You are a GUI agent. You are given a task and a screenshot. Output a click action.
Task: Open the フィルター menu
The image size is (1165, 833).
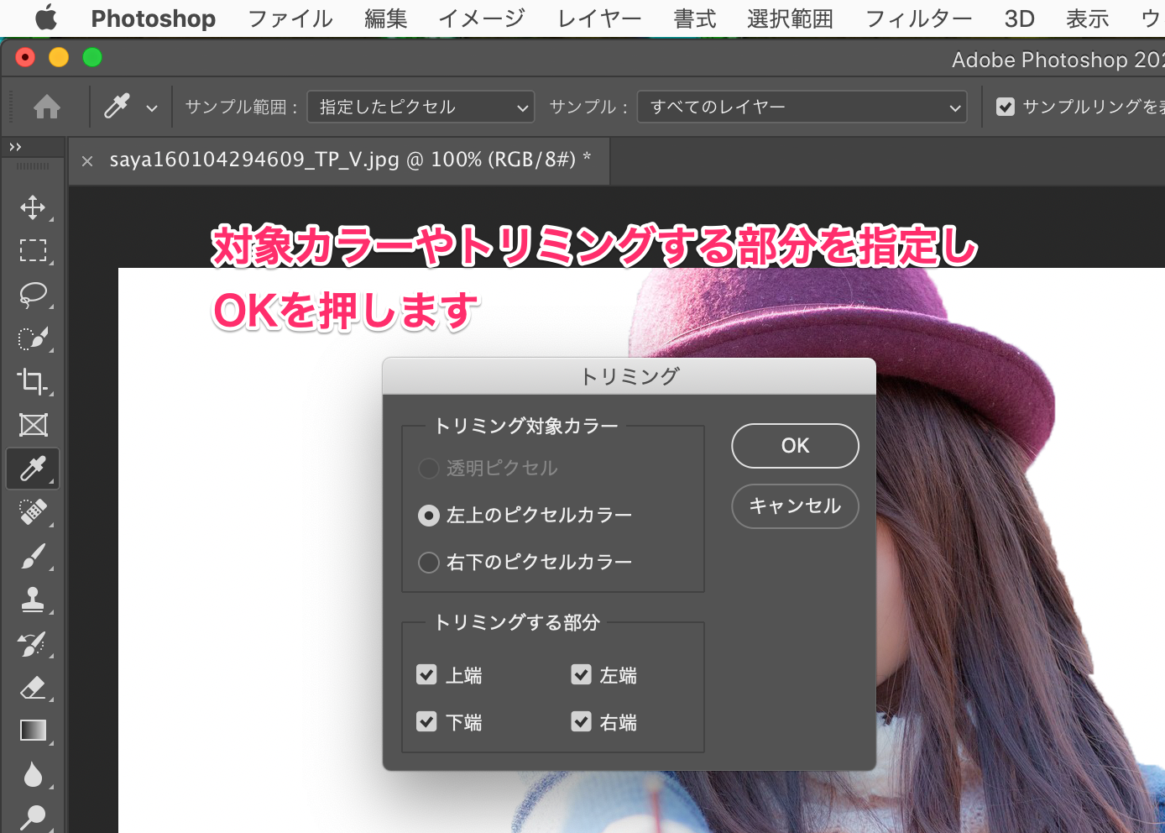tap(918, 18)
